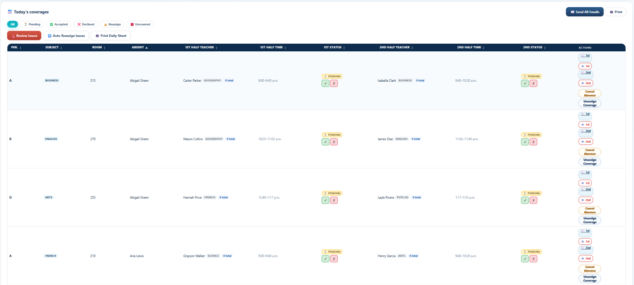Image resolution: width=634 pixels, height=285 pixels.
Task: Decline James Diaz's 2nd half coverage
Action: pyautogui.click(x=533, y=142)
